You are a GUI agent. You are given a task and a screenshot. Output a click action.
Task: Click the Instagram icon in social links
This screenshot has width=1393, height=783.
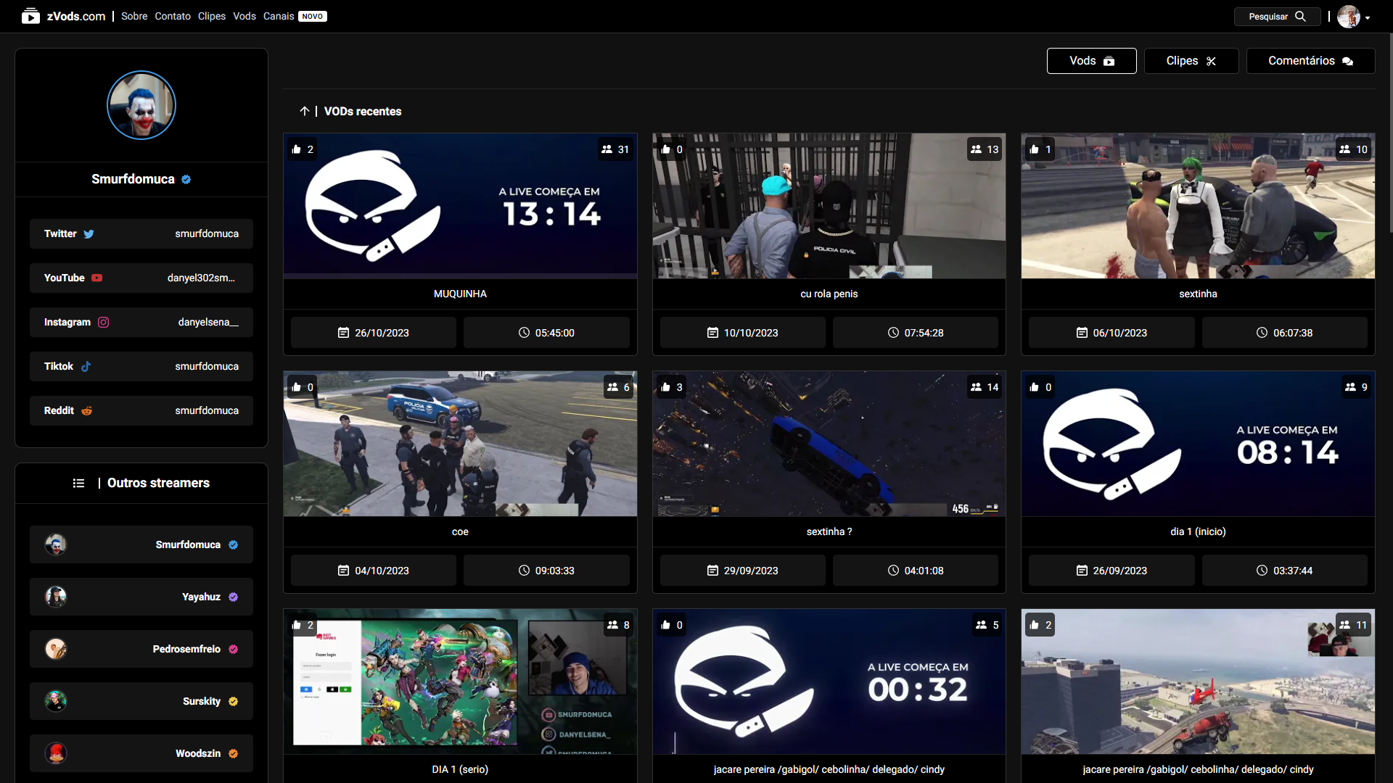coord(104,323)
